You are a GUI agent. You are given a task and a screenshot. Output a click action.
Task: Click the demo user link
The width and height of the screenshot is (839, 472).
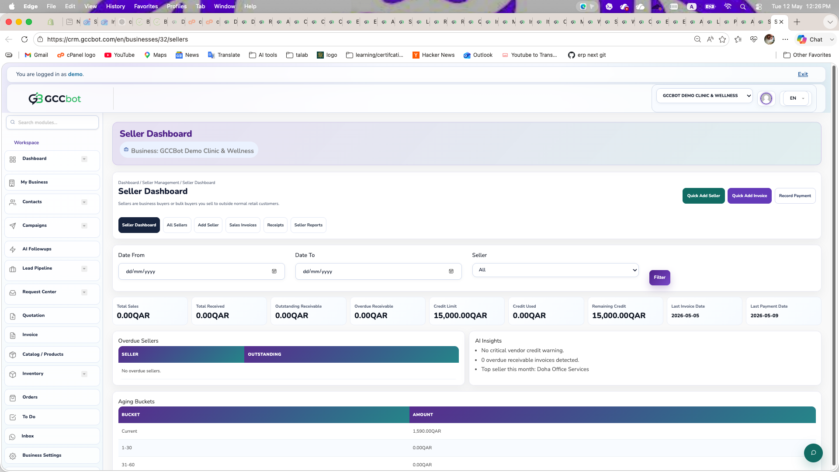[75, 74]
